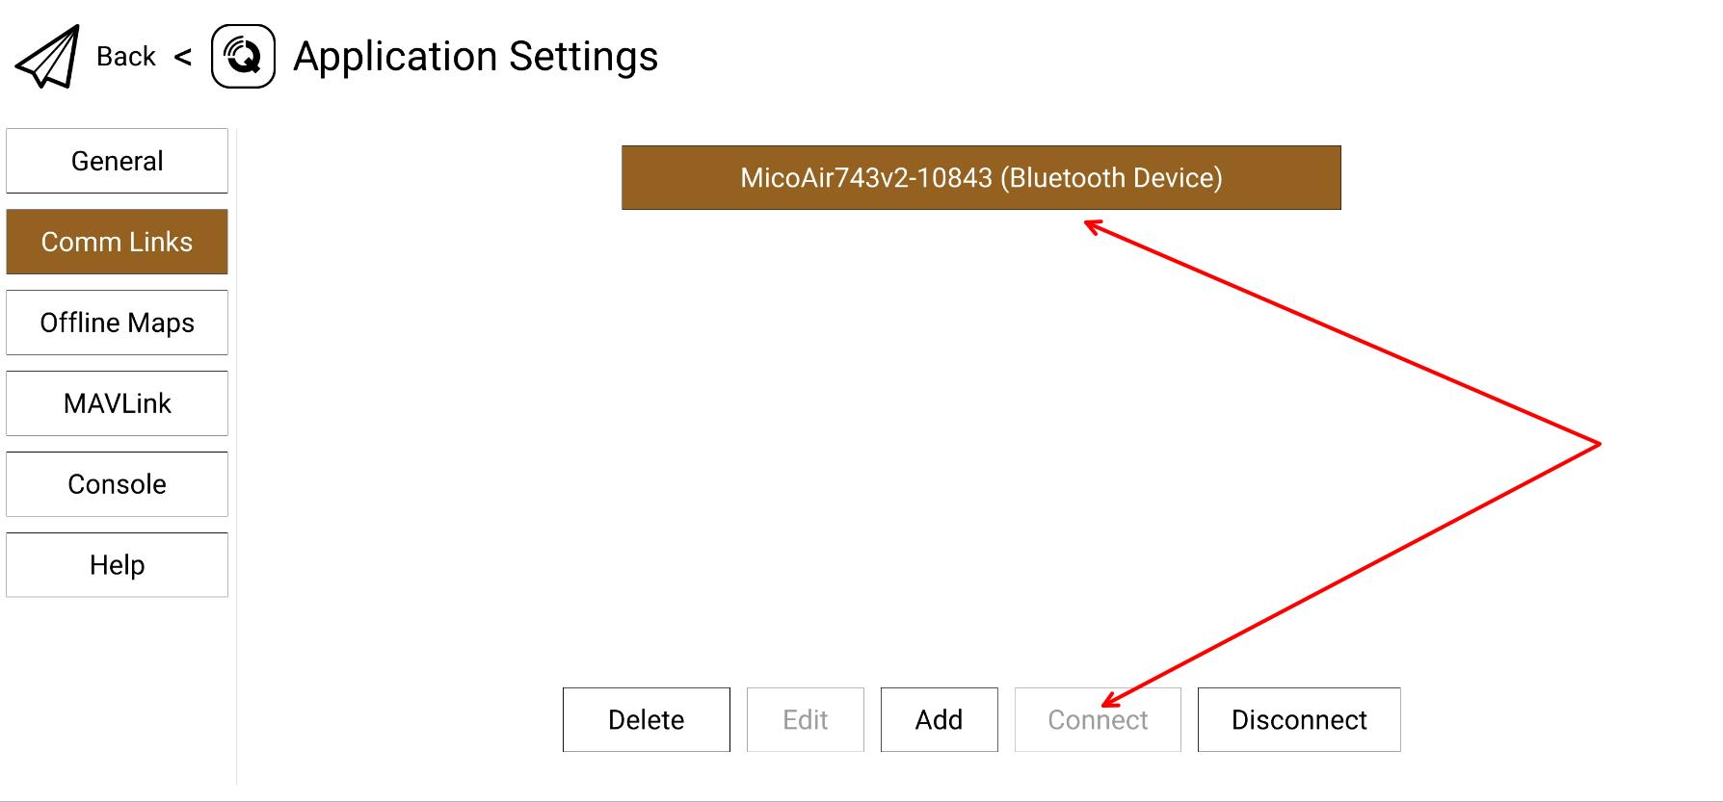The image size is (1723, 802).
Task: Disconnect the selected Bluetooth link
Action: click(x=1298, y=719)
